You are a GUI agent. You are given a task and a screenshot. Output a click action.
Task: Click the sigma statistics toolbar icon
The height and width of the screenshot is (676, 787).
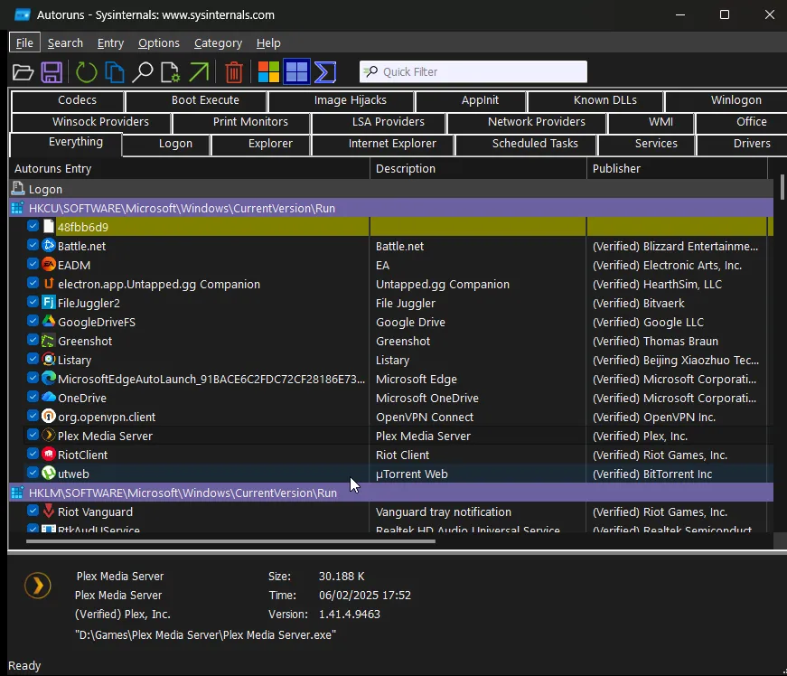324,72
